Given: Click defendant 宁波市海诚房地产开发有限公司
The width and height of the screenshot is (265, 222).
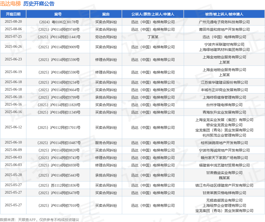Looking at the screenshot, I should click(224, 150).
